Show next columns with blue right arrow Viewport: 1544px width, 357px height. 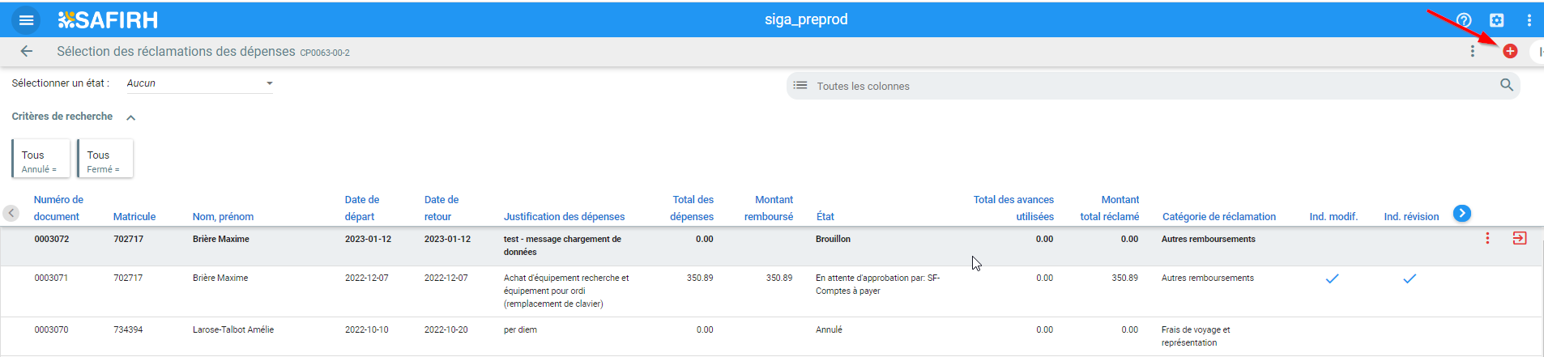pos(1461,214)
